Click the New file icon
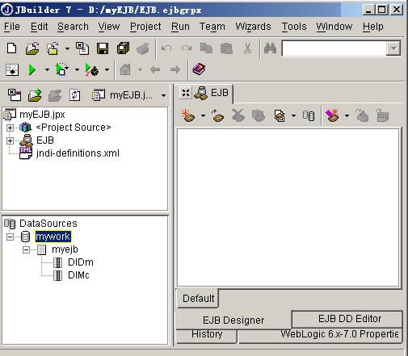Viewport: 408px width, 356px height. (x=11, y=48)
